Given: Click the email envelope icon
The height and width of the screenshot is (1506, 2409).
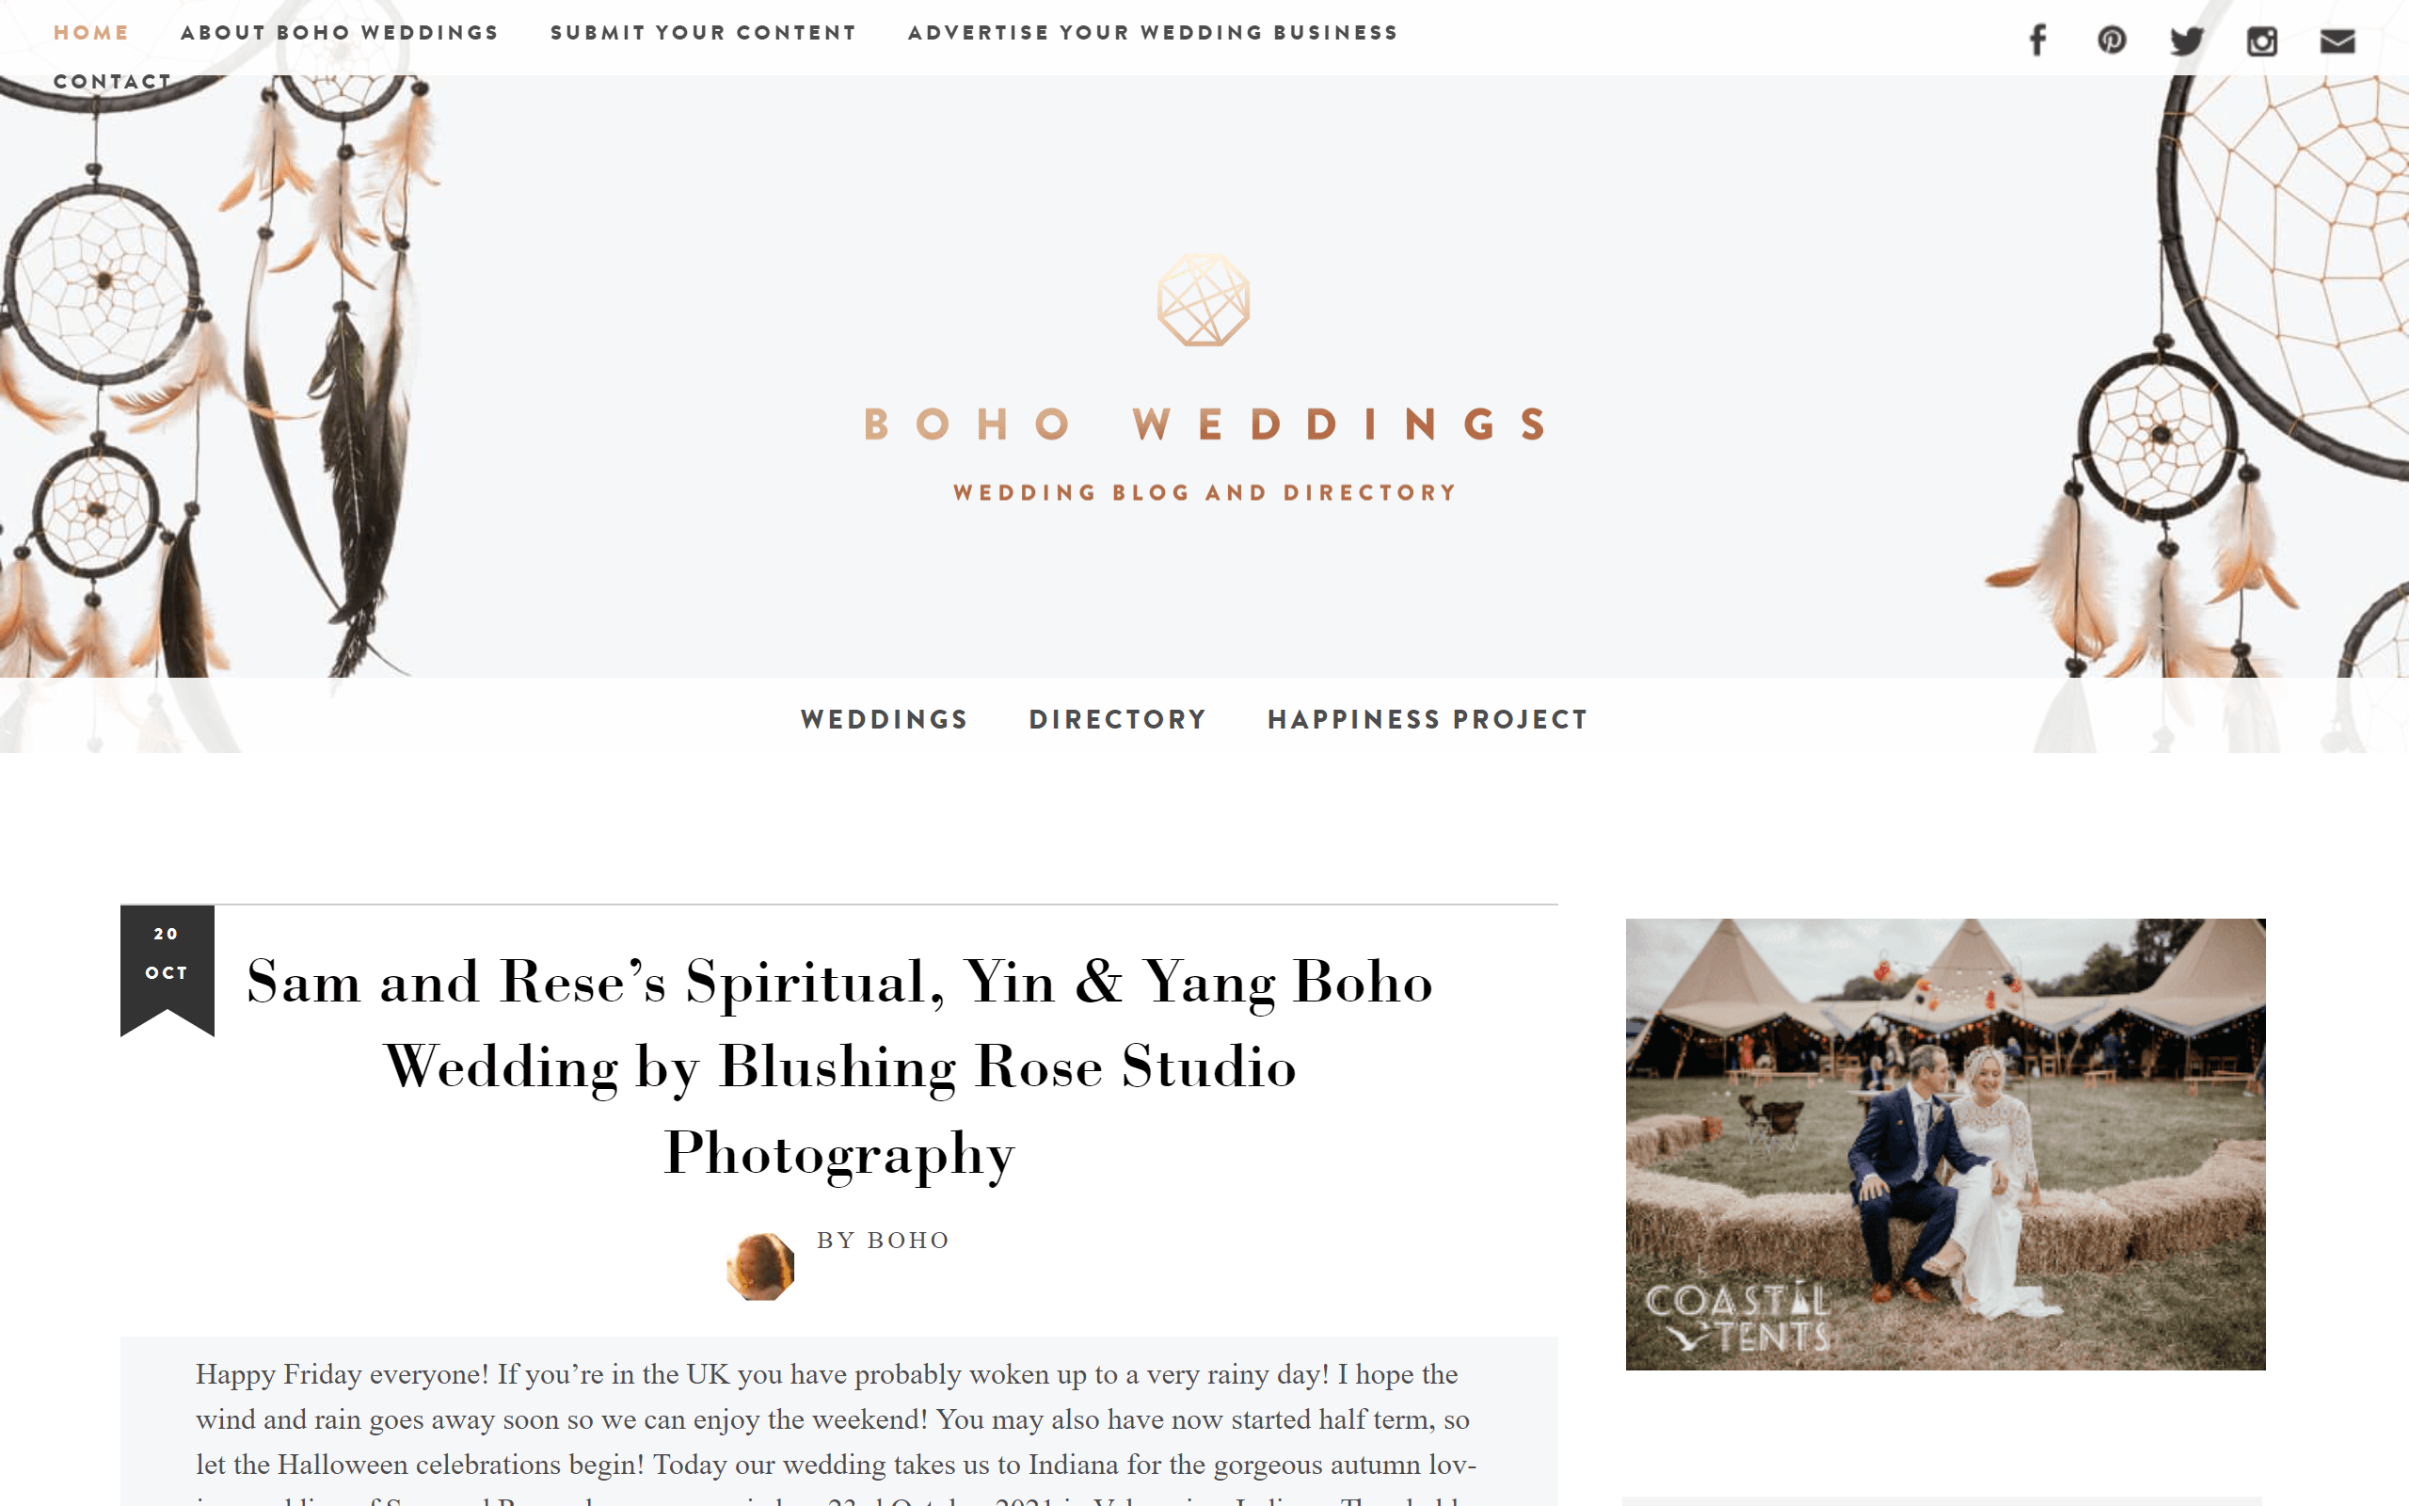Looking at the screenshot, I should click(x=2337, y=40).
